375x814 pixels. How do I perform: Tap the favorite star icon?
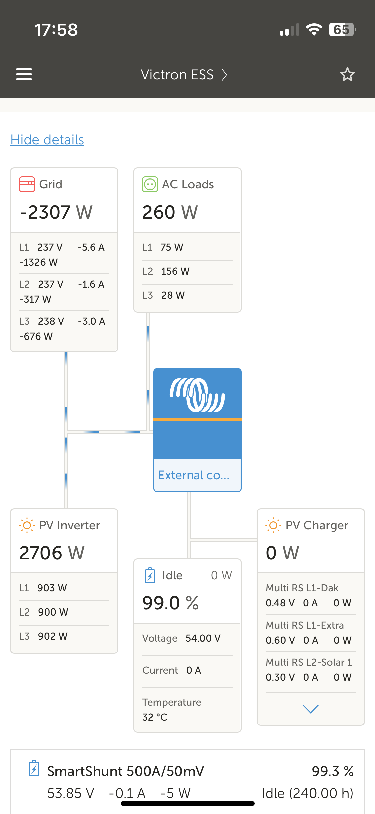tap(347, 74)
